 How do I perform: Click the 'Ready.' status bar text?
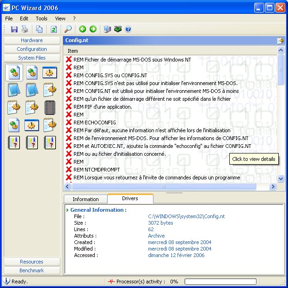[19, 282]
